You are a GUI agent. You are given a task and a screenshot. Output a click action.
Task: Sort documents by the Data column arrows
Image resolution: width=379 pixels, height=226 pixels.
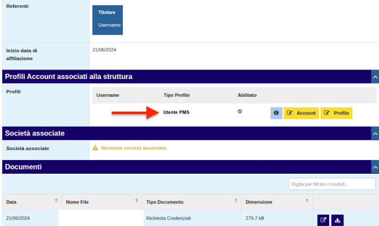(56, 201)
